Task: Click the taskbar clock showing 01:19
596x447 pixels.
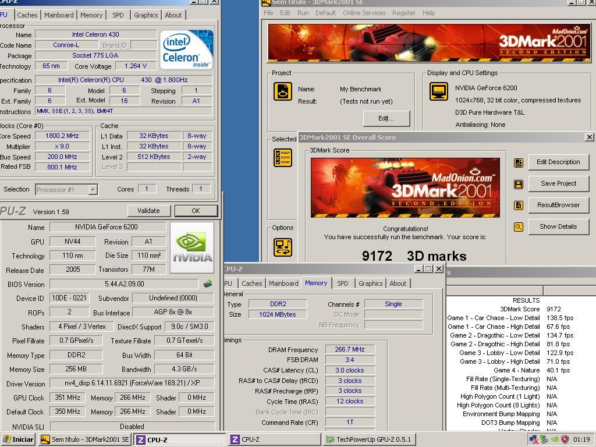Action: pos(581,439)
